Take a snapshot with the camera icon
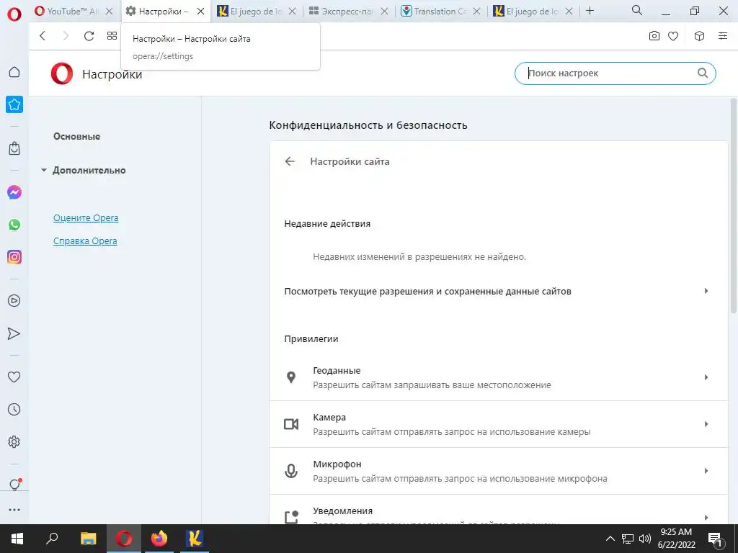 654,36
